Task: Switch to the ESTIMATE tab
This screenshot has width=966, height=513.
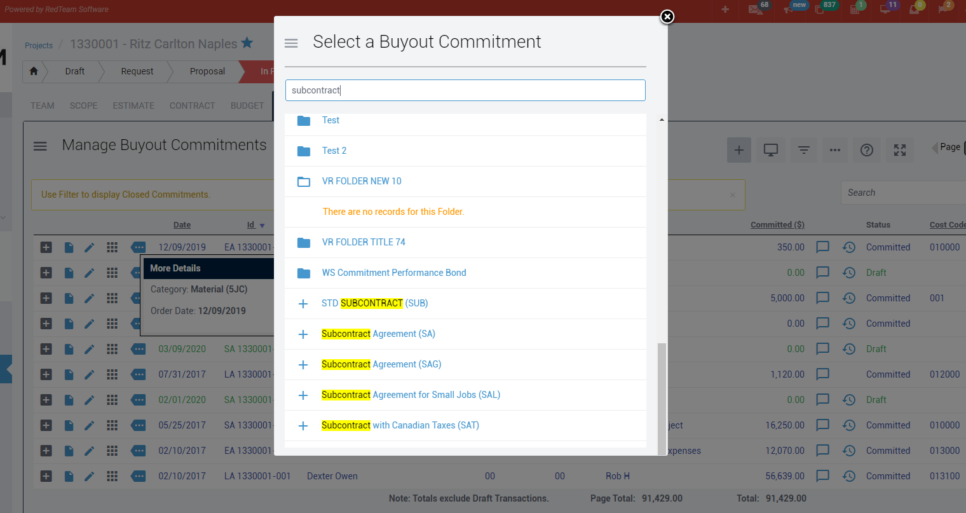Action: 133,106
